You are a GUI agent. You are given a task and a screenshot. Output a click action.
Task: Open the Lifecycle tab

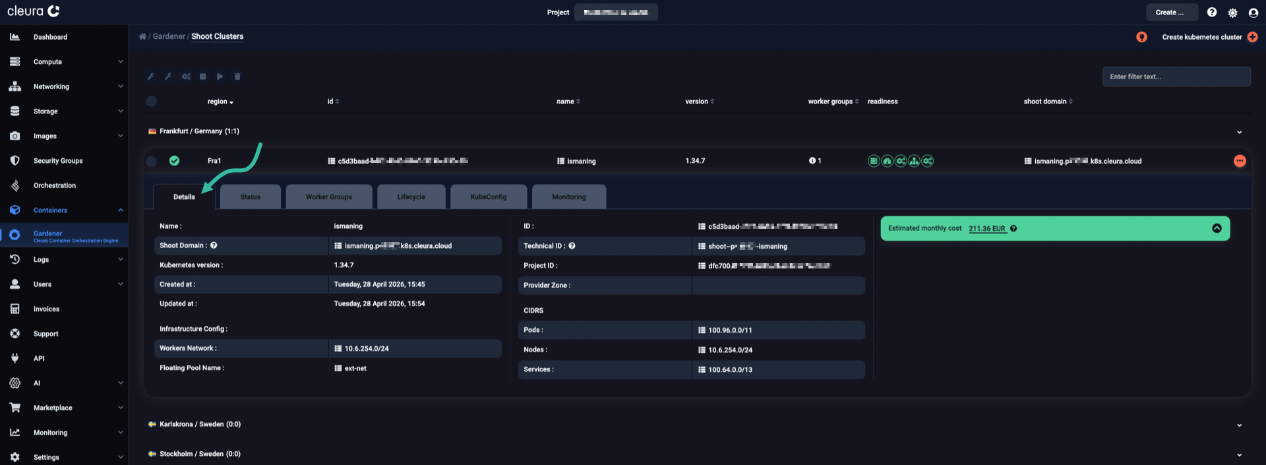411,197
